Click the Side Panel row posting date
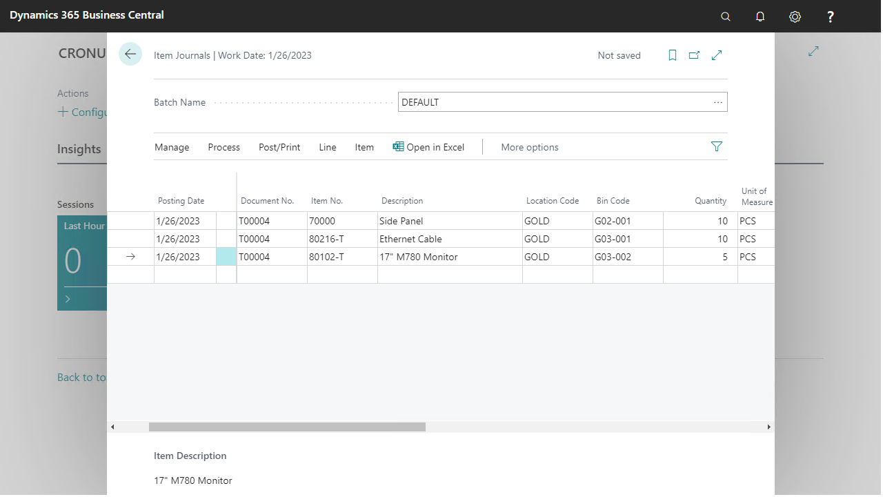The width and height of the screenshot is (883, 497). coord(185,221)
